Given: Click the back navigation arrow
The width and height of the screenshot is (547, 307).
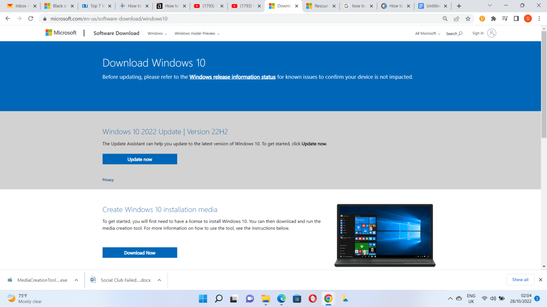Looking at the screenshot, I should 7,18.
